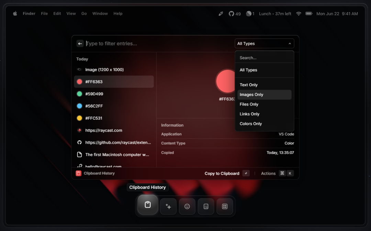Select the github.com/raycast entry

pyautogui.click(x=114, y=142)
